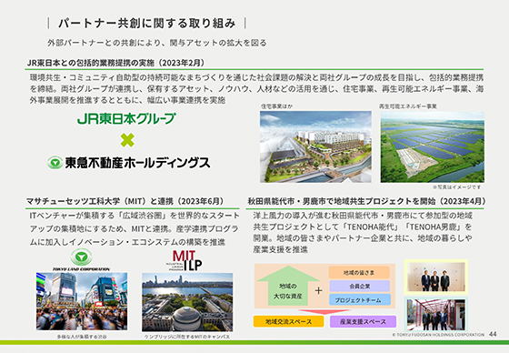
Task: Open the lower photo under the red structure
Action: pos(436,315)
